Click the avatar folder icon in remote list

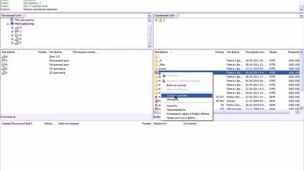click(156, 68)
